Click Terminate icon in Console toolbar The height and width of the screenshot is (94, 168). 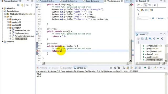coord(111,68)
